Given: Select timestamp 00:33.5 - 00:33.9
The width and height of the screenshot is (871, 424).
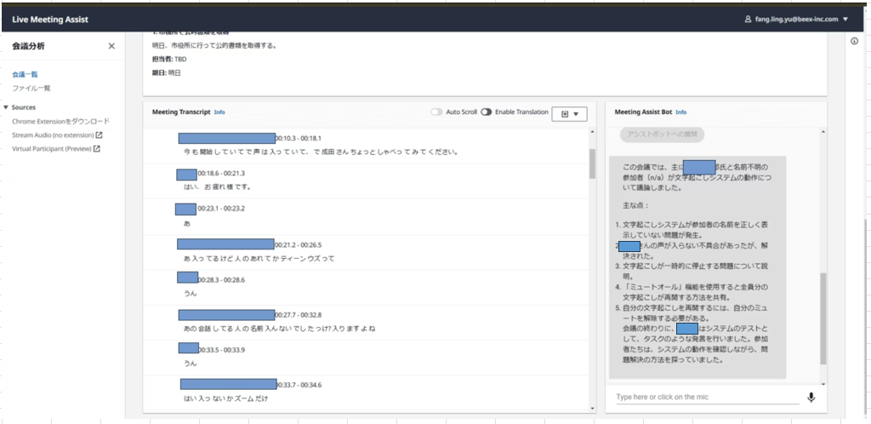Looking at the screenshot, I should (222, 350).
